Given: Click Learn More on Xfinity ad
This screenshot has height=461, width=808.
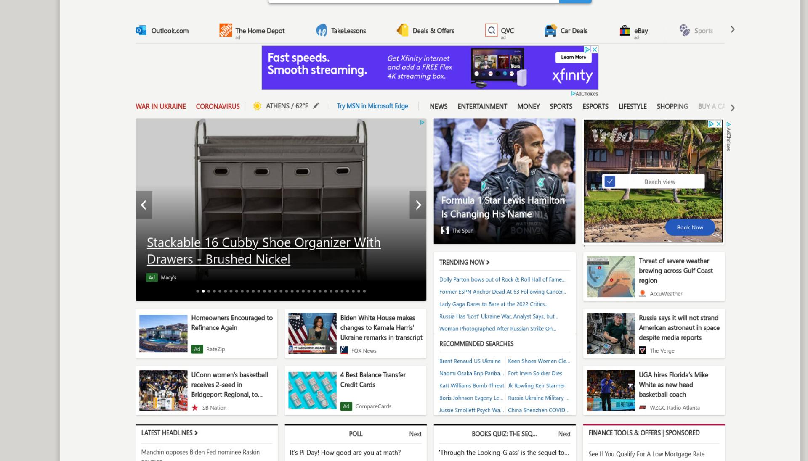Looking at the screenshot, I should (x=573, y=57).
